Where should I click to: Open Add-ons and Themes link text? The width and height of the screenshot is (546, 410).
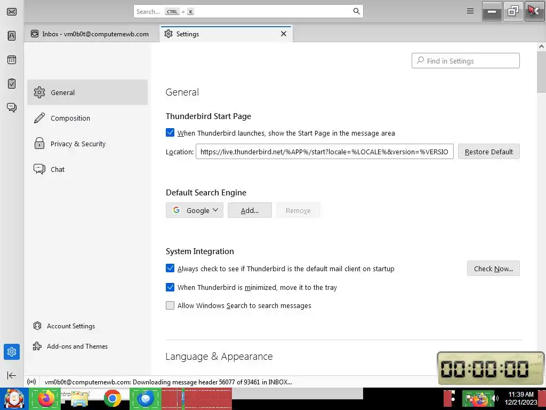coord(77,346)
